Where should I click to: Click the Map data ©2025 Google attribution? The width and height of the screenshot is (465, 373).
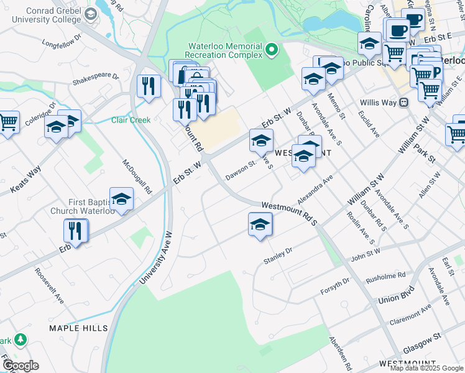click(426, 369)
